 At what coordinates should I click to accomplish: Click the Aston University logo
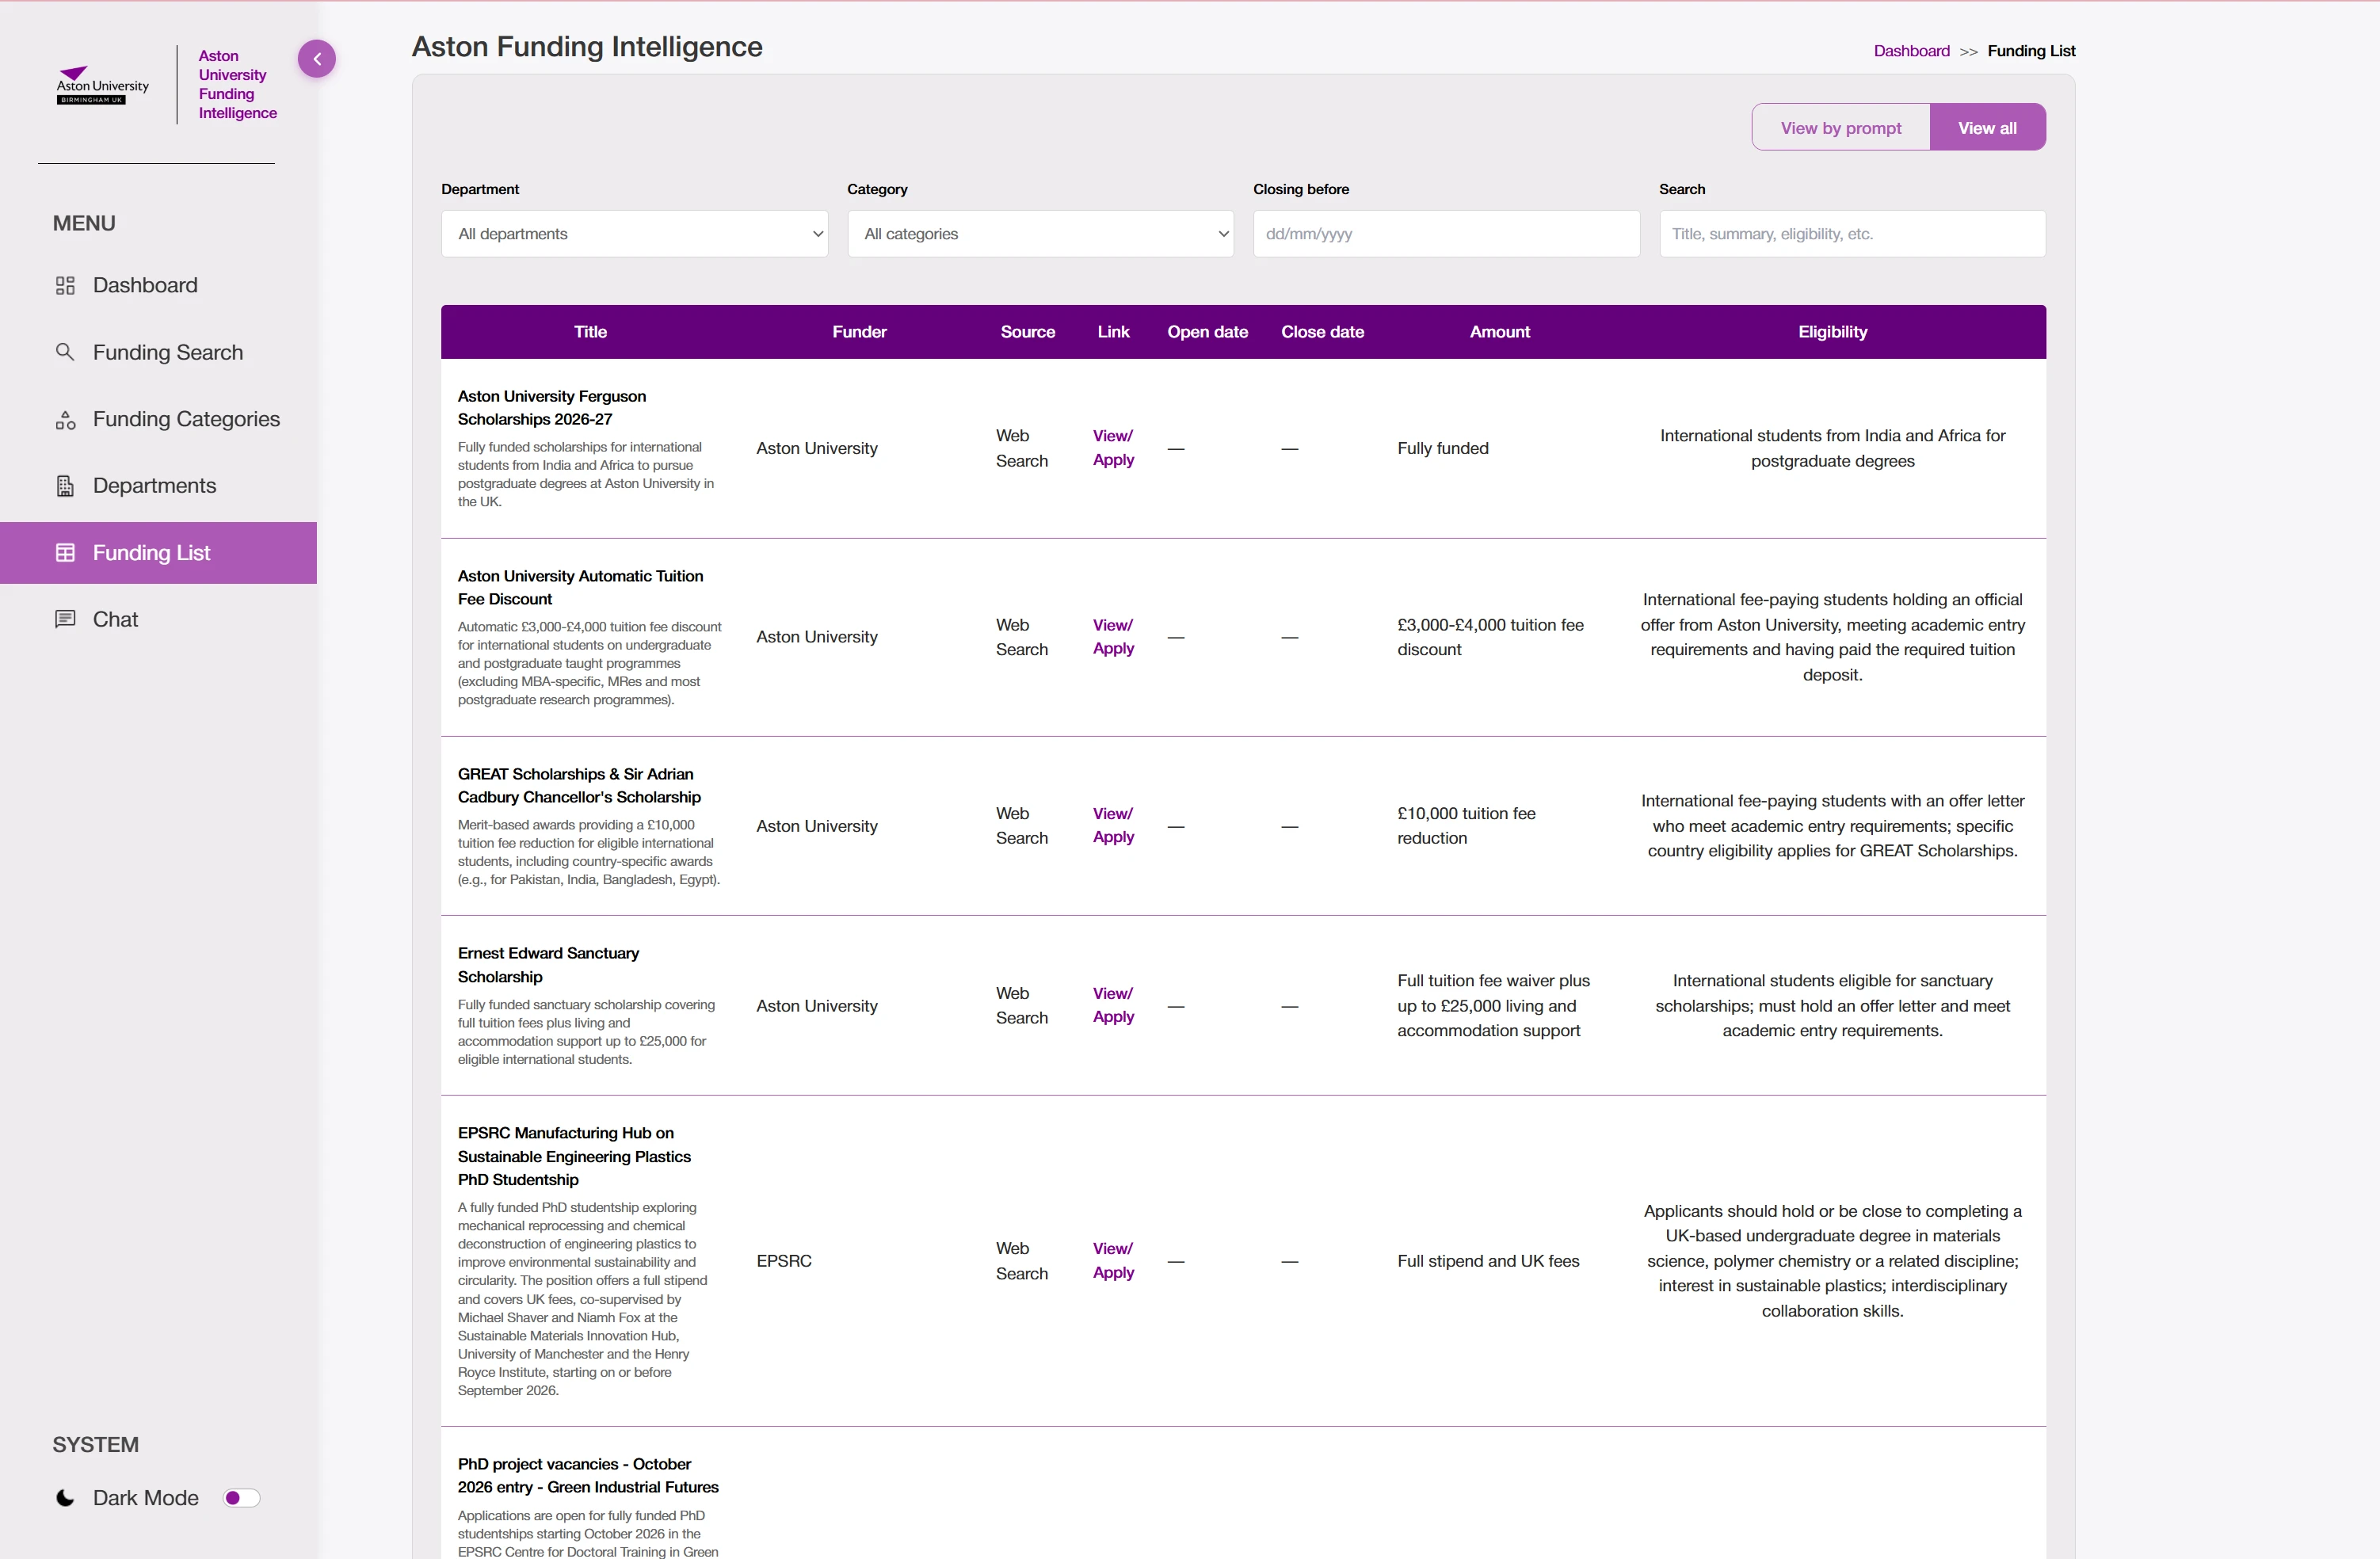click(x=102, y=86)
